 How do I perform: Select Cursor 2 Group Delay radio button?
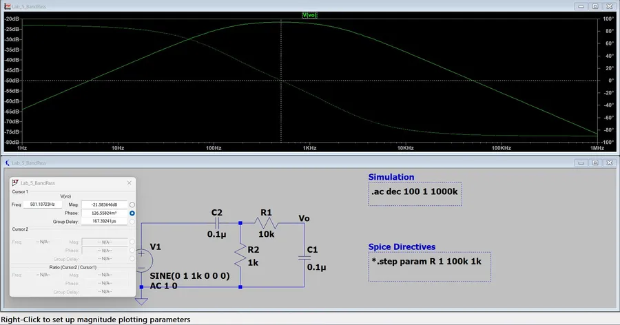tap(132, 259)
